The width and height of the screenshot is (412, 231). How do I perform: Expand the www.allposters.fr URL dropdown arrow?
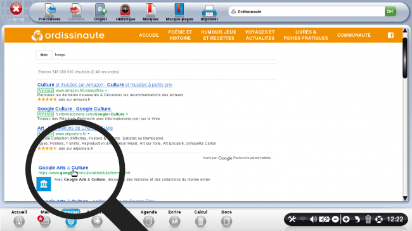pyautogui.click(x=89, y=134)
